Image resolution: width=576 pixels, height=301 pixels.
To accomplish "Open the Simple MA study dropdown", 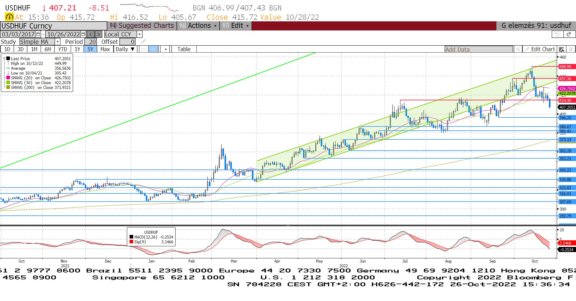I will [58, 42].
